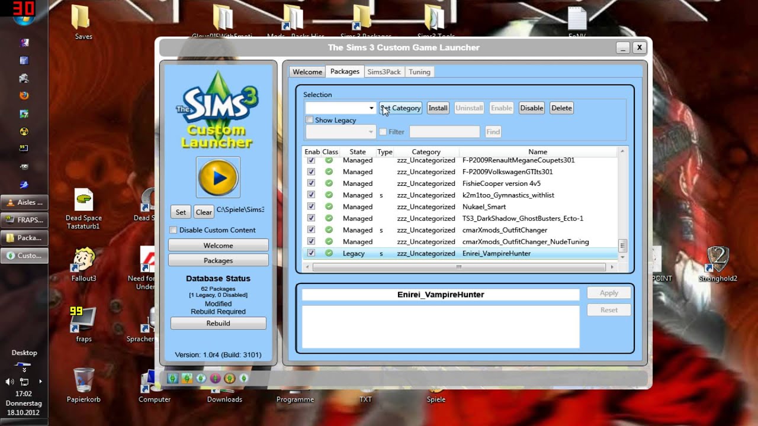Switch to the Packages tab

click(345, 72)
